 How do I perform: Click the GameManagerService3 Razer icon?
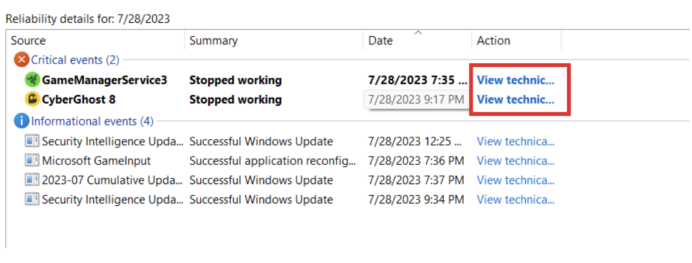32,80
